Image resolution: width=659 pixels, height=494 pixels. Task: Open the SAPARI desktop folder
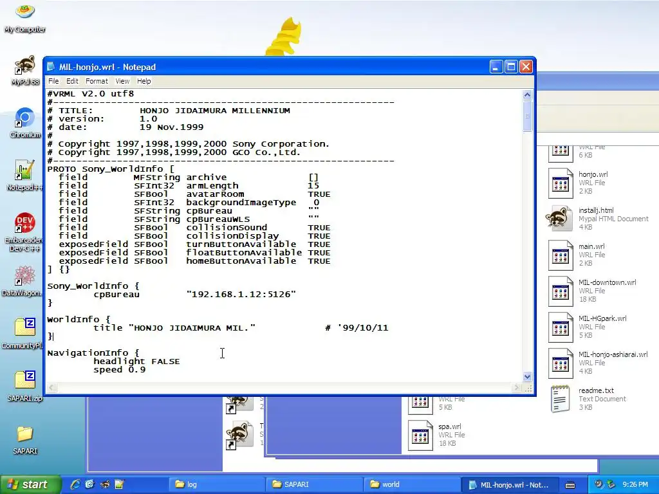25,434
